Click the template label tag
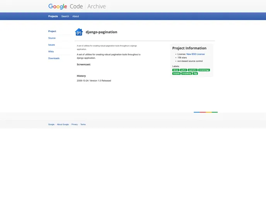266x198 pixels. click(x=176, y=73)
